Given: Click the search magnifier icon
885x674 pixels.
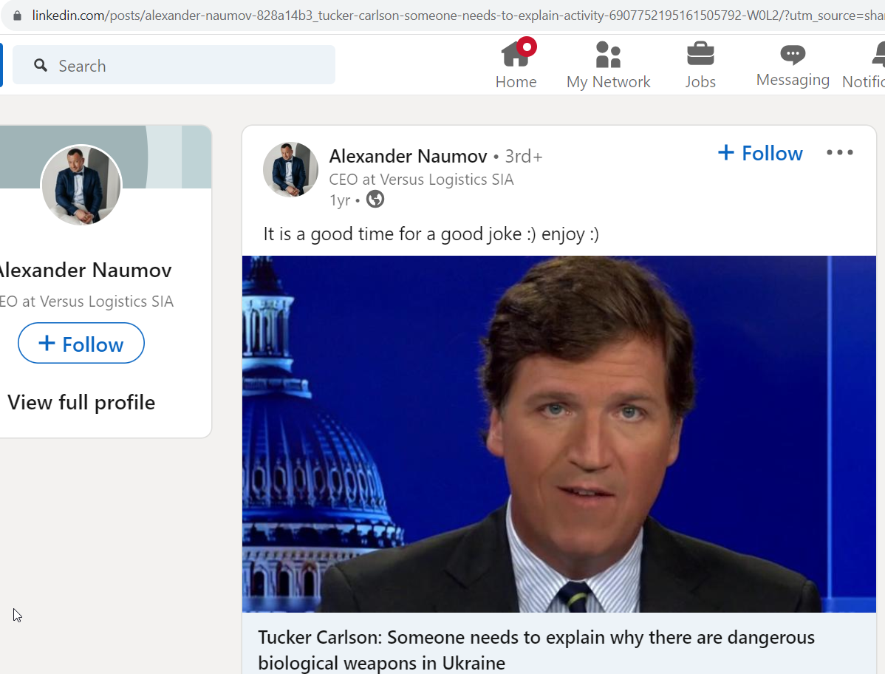Looking at the screenshot, I should point(41,66).
